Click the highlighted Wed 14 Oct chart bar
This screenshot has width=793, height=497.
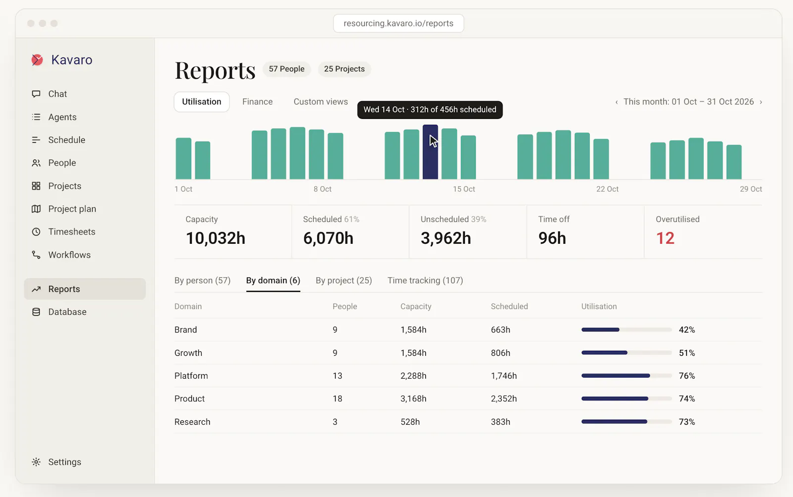(x=430, y=152)
